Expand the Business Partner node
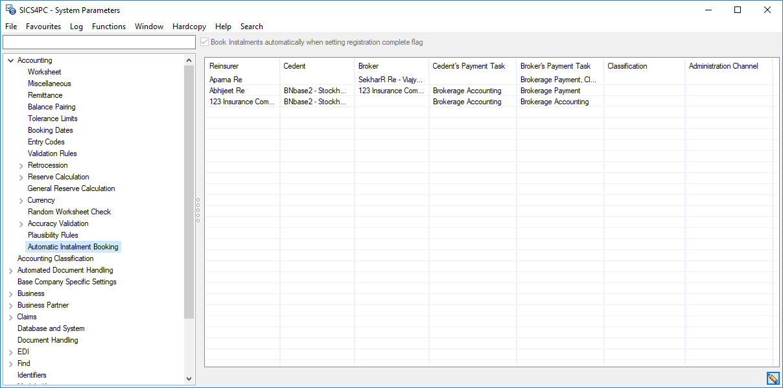The height and width of the screenshot is (388, 783). [10, 305]
